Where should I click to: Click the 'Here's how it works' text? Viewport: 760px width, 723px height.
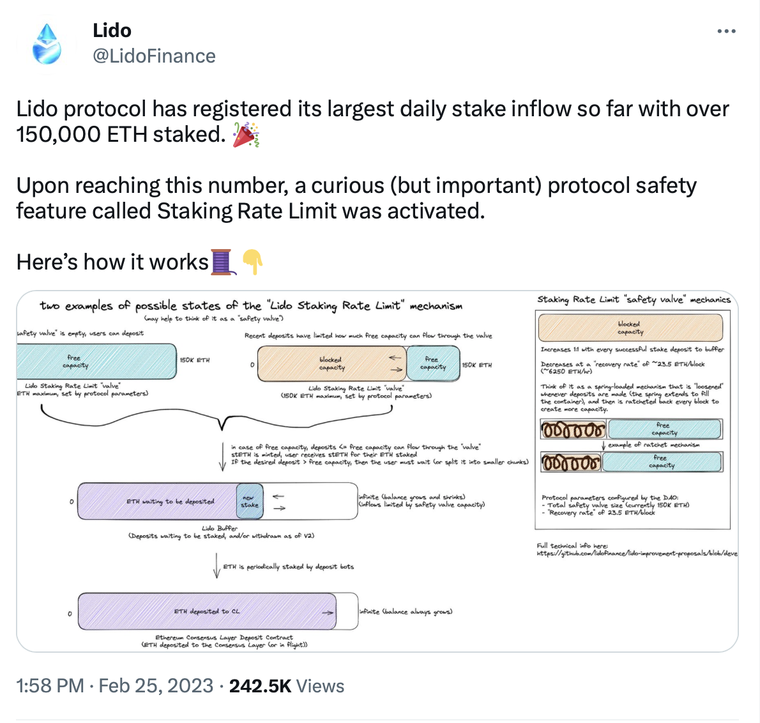[x=112, y=262]
